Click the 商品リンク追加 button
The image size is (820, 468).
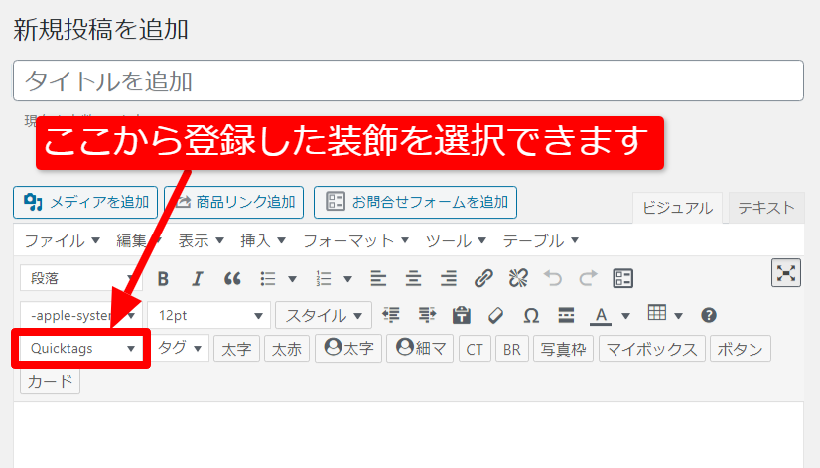click(233, 202)
